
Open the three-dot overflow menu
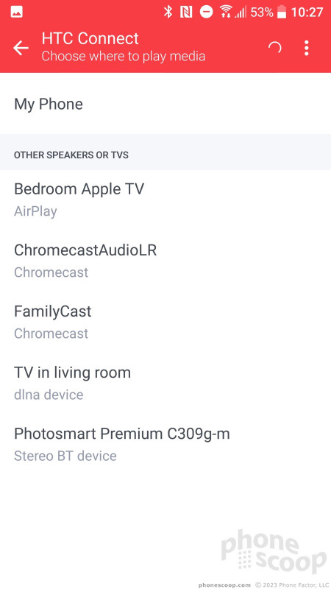pos(307,48)
